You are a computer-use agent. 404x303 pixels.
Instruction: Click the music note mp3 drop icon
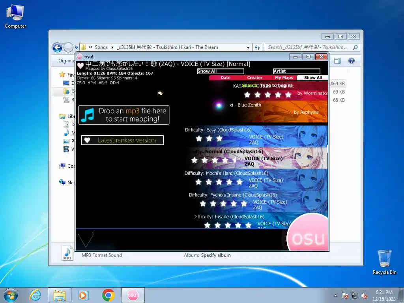point(88,115)
